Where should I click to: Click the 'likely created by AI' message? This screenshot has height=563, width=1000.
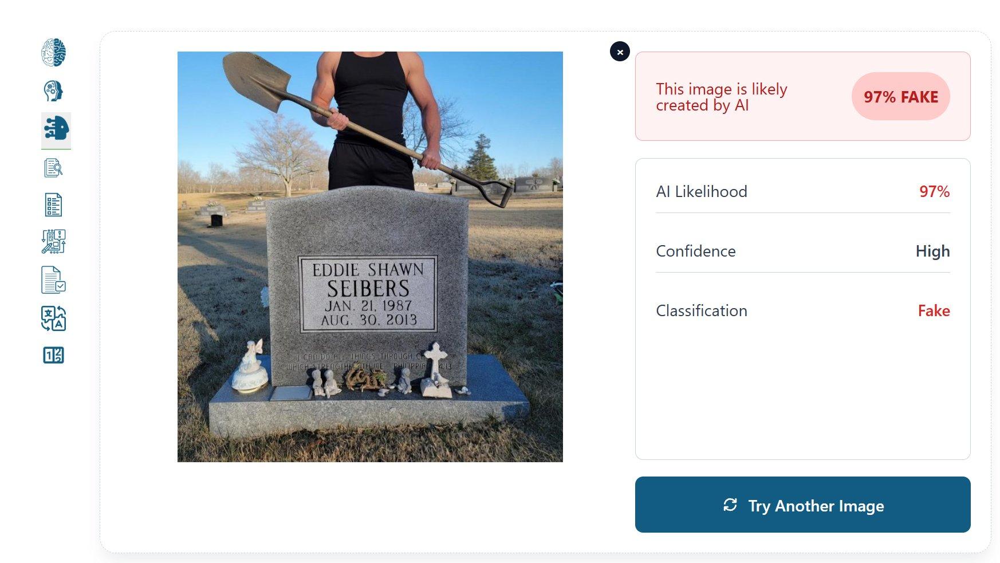pyautogui.click(x=722, y=97)
